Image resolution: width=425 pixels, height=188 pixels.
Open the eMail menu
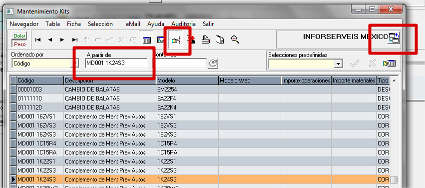(133, 24)
